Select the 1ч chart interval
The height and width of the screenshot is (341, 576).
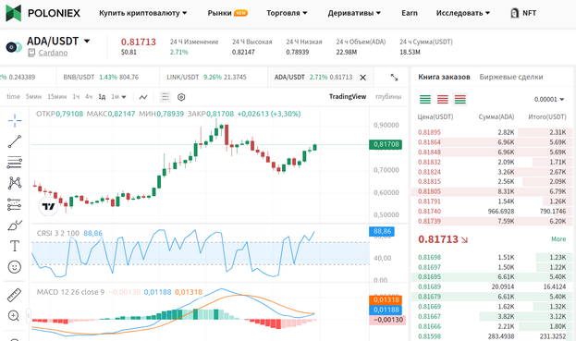76,96
